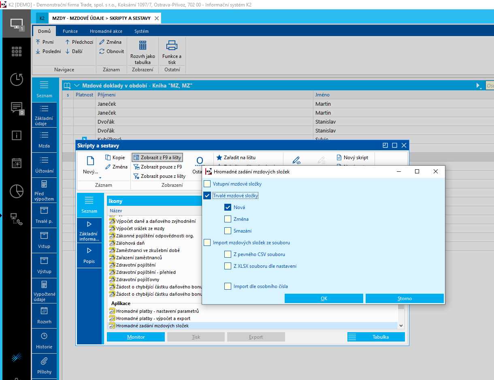Click Tabulka button in Skripty window
494x380 pixels.
(376, 337)
